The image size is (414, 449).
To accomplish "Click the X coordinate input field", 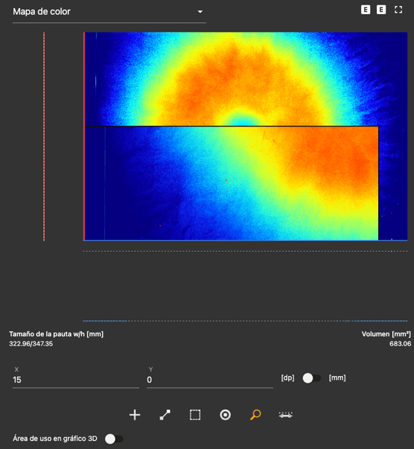I will [x=75, y=380].
